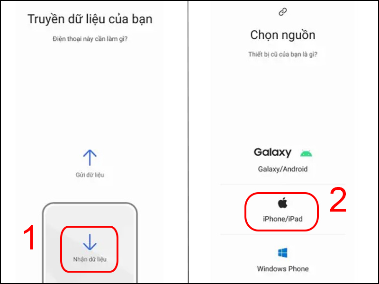Tap the downward arrow receive icon
Image resolution: width=379 pixels, height=284 pixels.
click(x=90, y=242)
